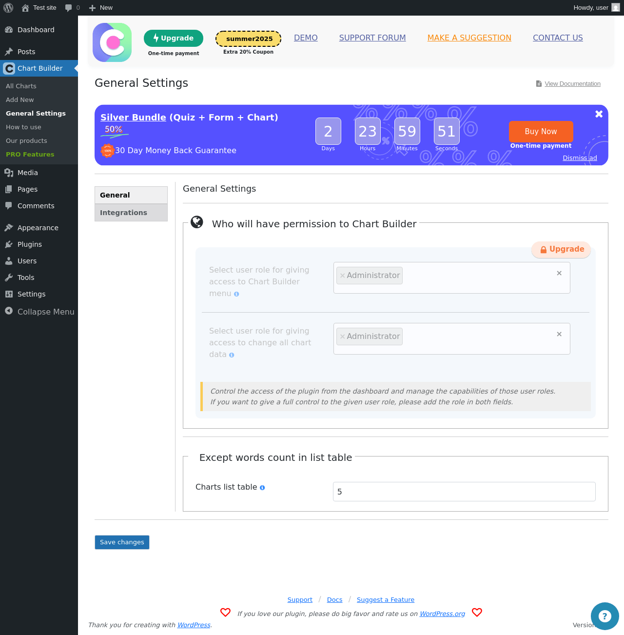Viewport: 624px width, 635px height.
Task: Close the Silver Bundle promo banner
Action: (x=599, y=114)
